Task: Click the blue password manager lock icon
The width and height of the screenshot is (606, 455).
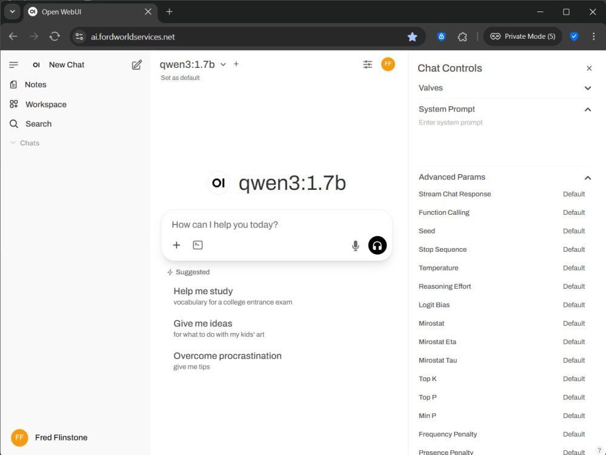Action: [x=441, y=36]
